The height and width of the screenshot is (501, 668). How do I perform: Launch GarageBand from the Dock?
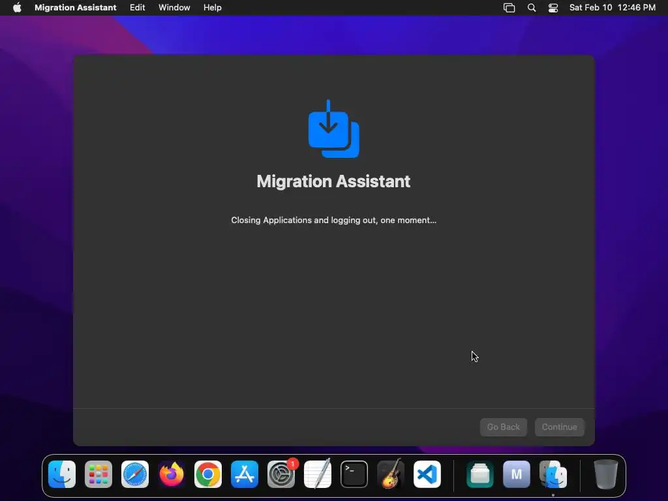[391, 474]
